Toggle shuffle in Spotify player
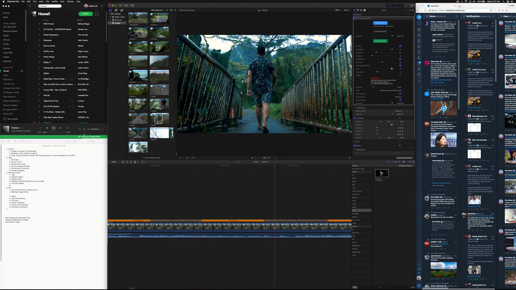 pos(40,128)
